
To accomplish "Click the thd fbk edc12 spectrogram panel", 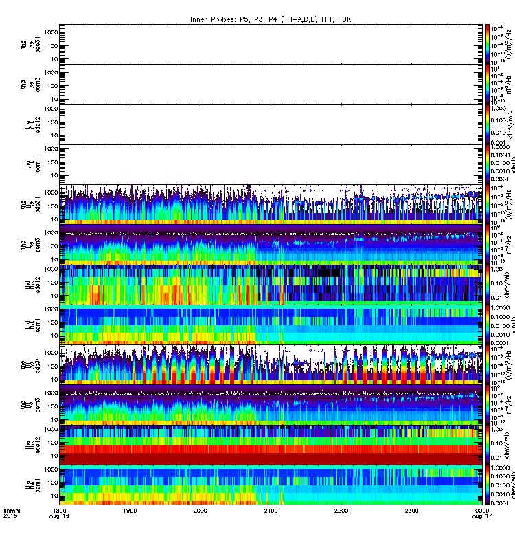I will pyautogui.click(x=271, y=285).
